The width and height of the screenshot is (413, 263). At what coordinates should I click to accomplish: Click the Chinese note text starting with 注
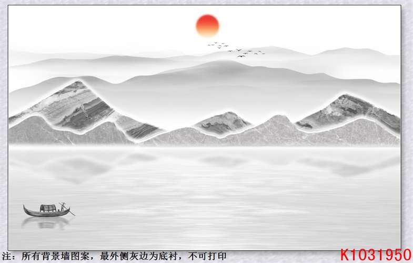(114, 256)
